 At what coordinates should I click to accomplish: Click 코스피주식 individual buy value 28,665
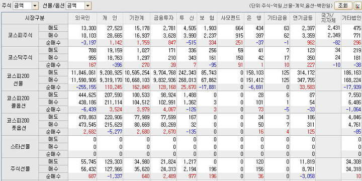115,35
